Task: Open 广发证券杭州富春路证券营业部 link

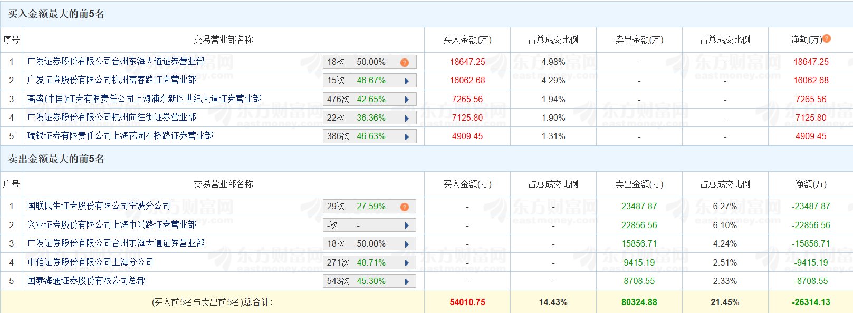Action: (111, 80)
